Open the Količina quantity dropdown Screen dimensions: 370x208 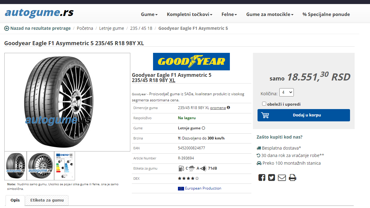tap(286, 92)
